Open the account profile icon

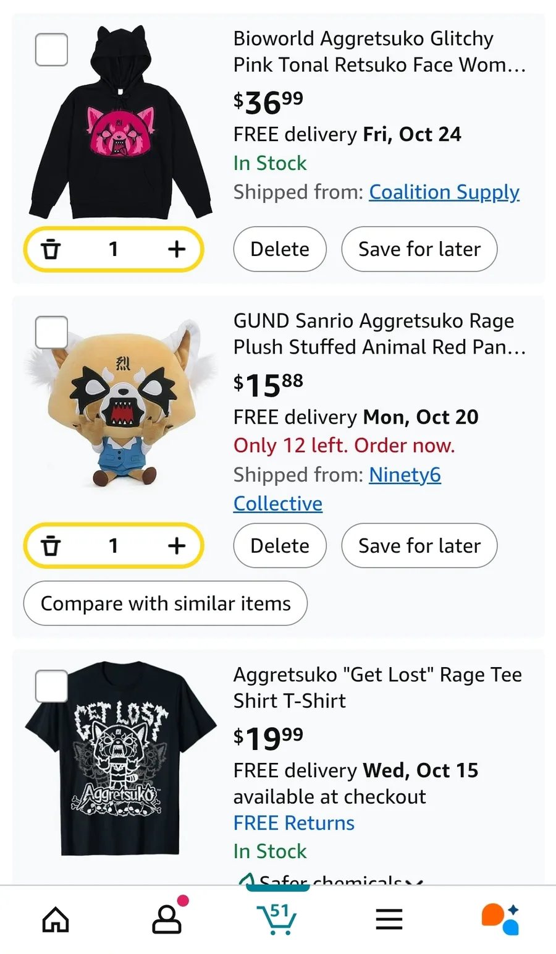[167, 919]
